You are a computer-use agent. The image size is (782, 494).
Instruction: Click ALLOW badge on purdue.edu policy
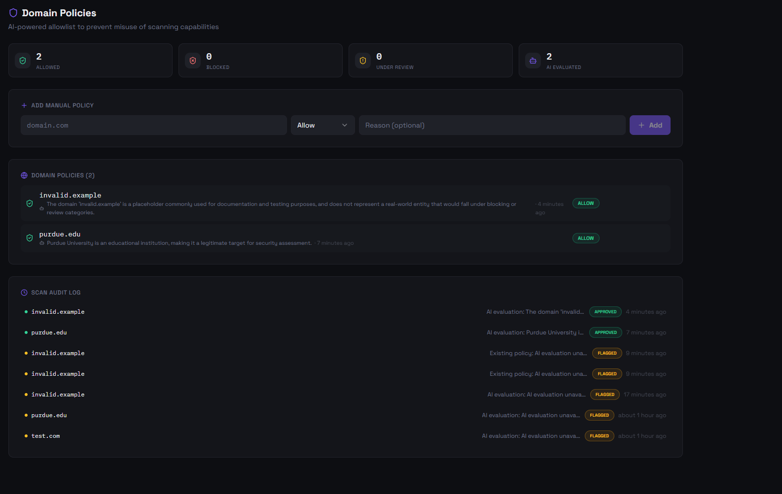tap(586, 238)
